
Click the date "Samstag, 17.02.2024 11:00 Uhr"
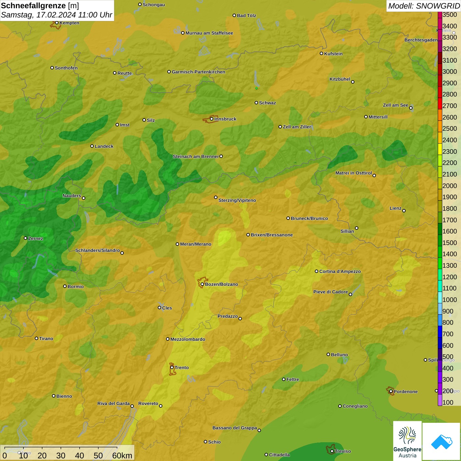click(x=57, y=15)
